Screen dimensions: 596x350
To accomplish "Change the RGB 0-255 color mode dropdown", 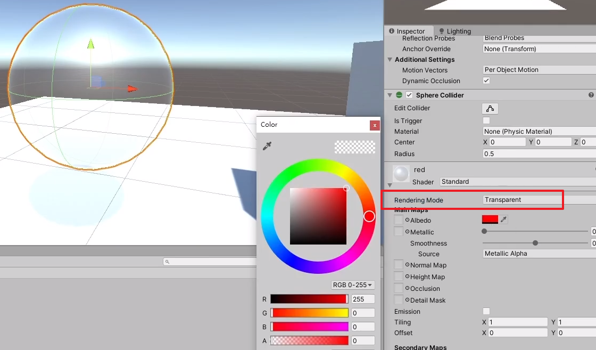I will (352, 285).
